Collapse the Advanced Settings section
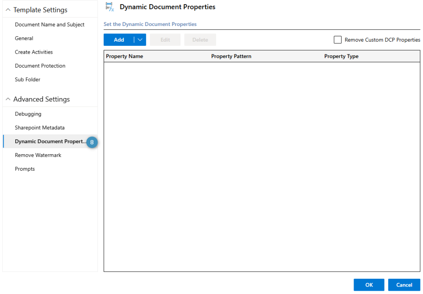This screenshot has height=294, width=423. tap(7, 99)
